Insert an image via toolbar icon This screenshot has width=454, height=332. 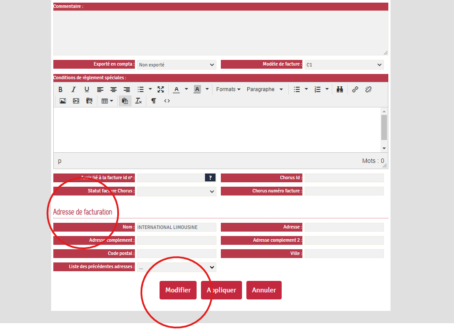[63, 101]
